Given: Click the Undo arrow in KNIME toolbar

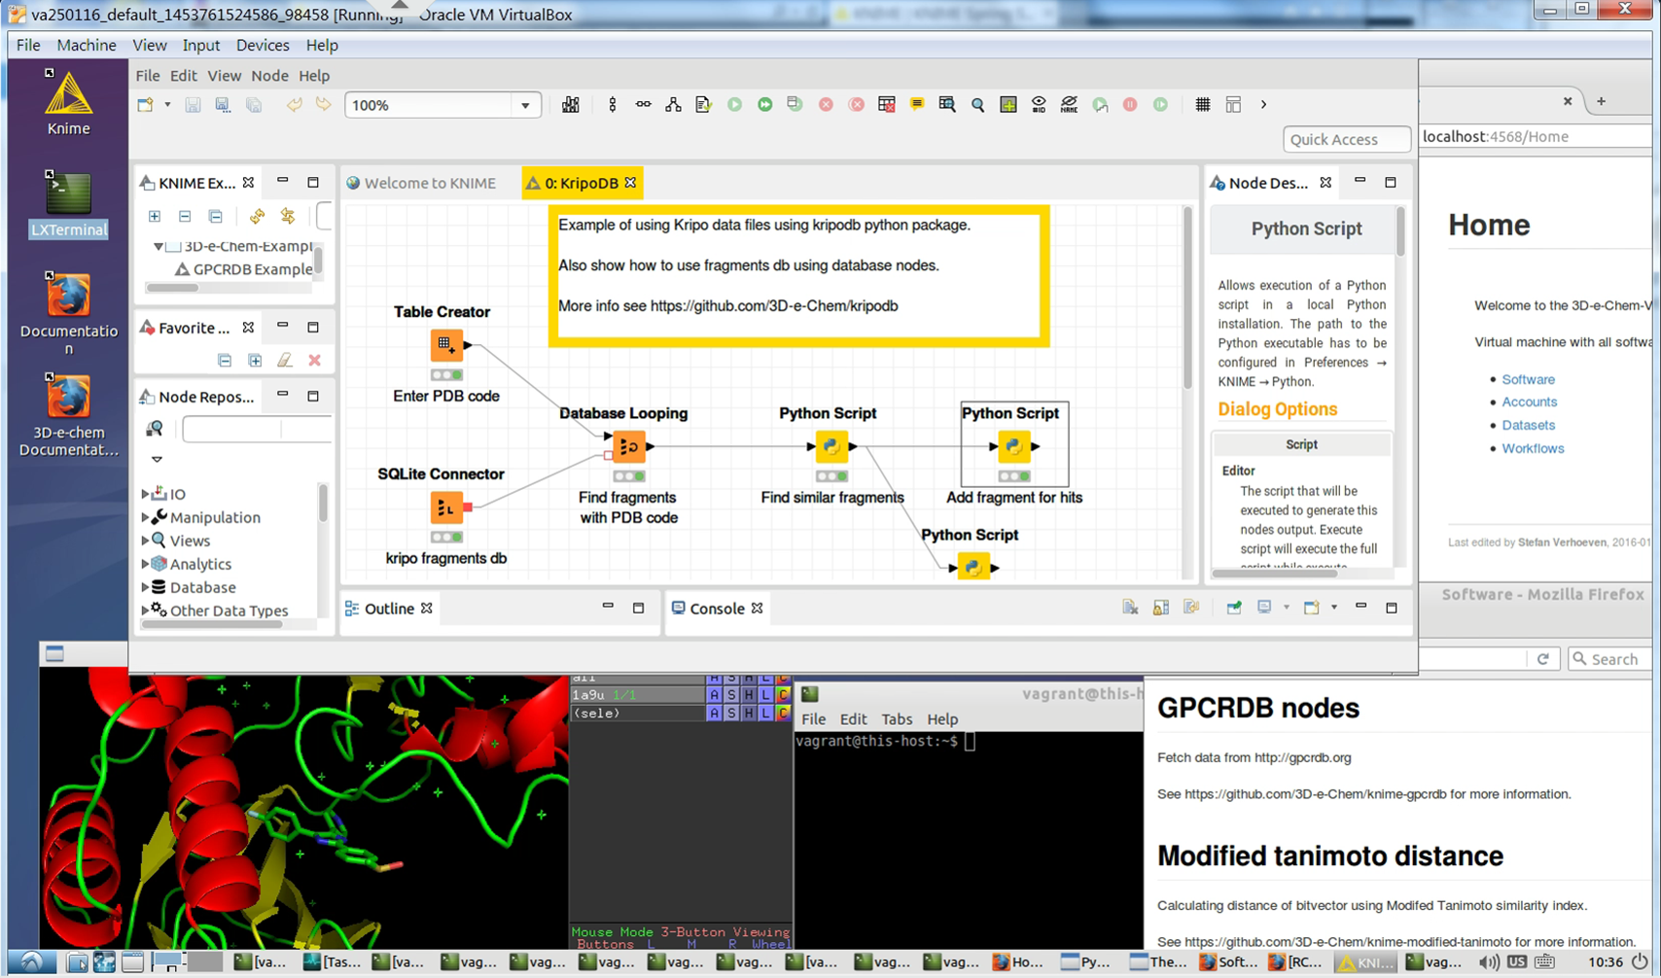Looking at the screenshot, I should click(x=294, y=105).
